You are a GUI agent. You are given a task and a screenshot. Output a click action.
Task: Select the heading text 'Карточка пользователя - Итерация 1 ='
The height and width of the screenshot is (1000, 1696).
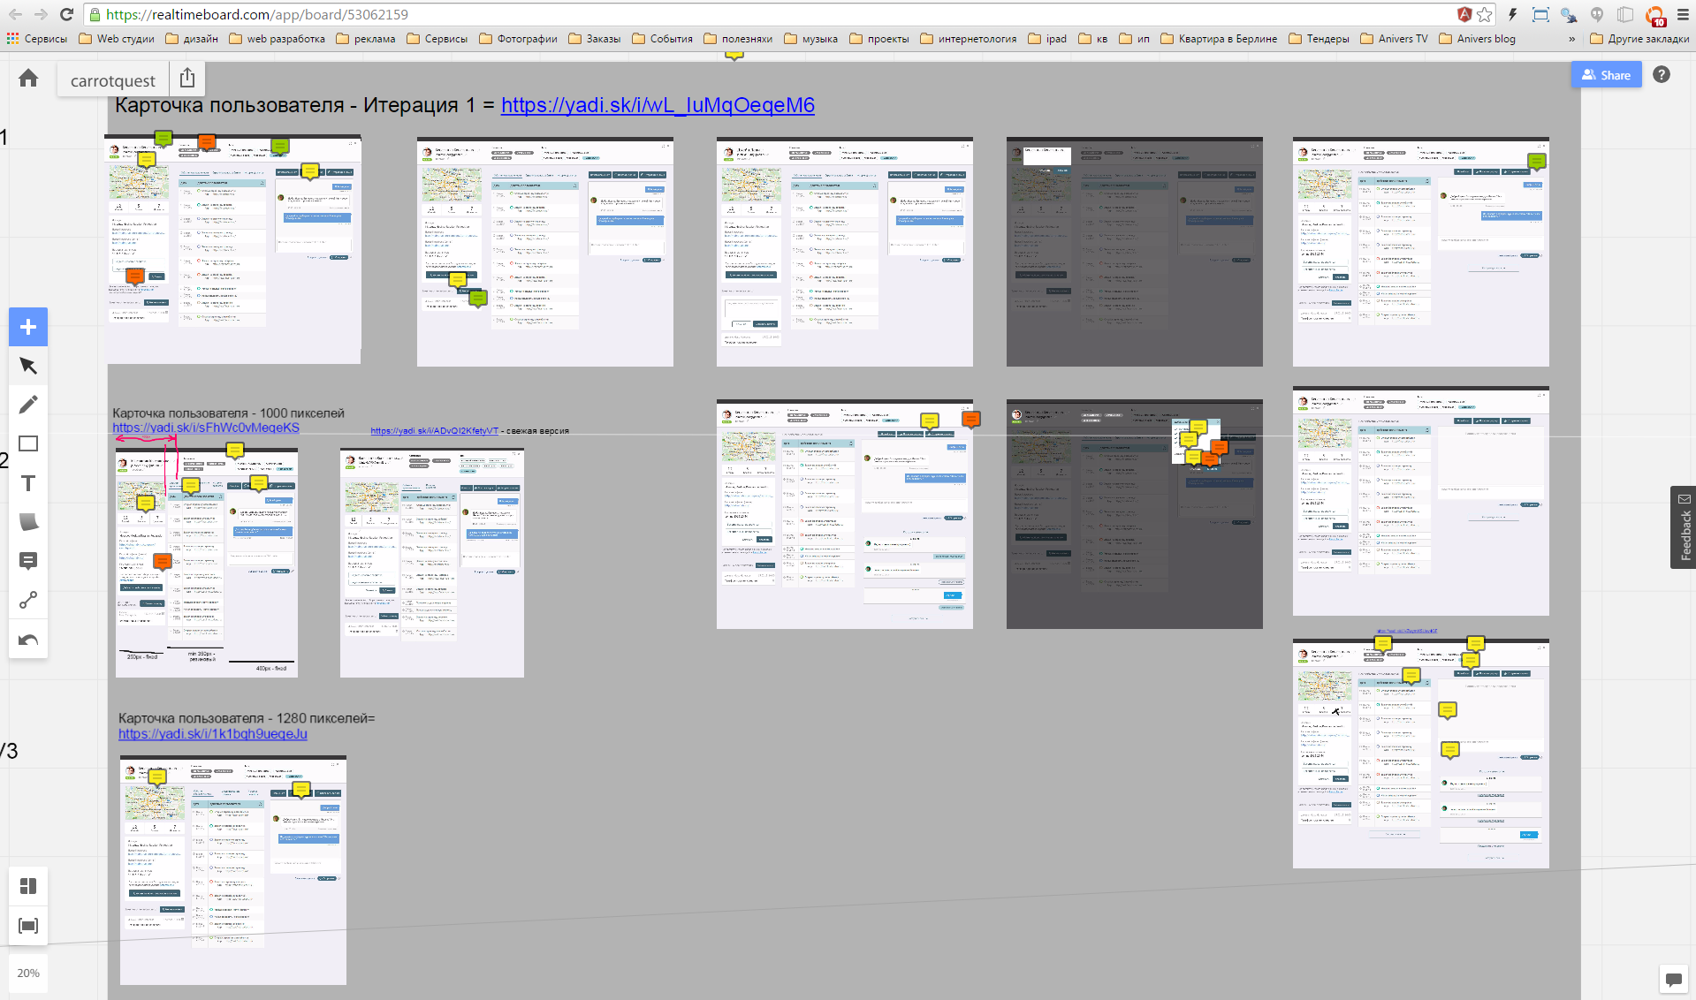[x=305, y=105]
